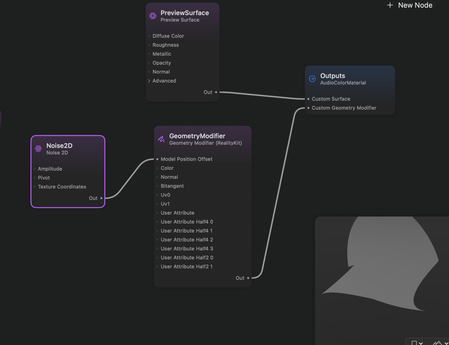Select the Outputs node title
Image resolution: width=449 pixels, height=345 pixels.
click(333, 76)
